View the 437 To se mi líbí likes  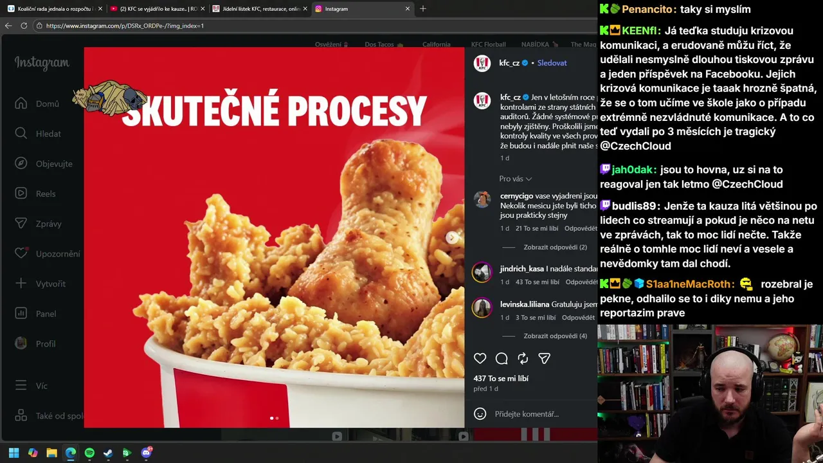501,379
